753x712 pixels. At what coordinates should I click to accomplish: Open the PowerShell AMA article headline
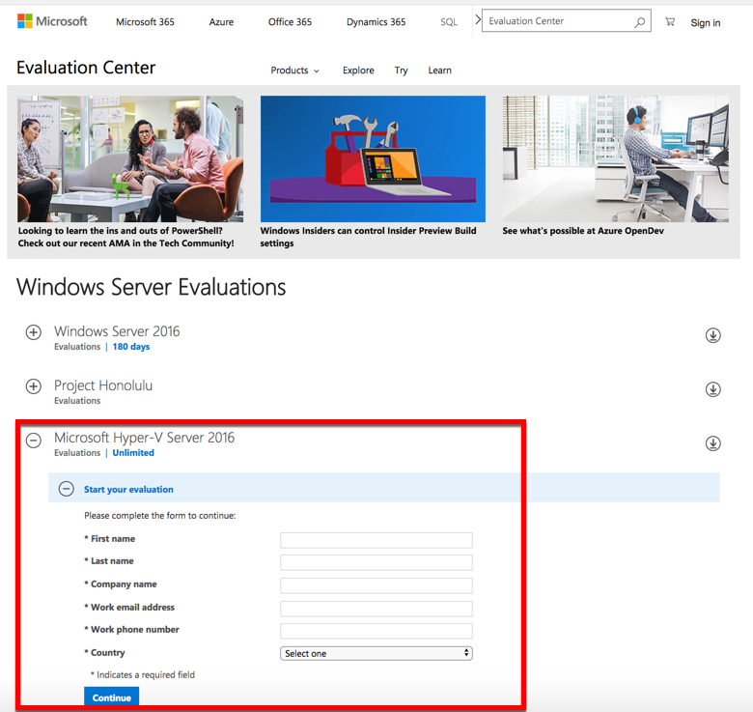pos(125,237)
